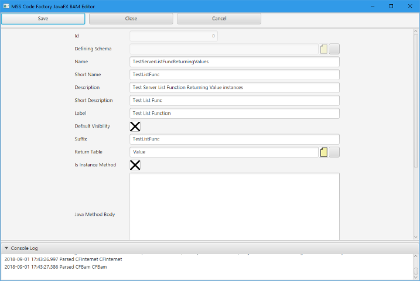Select the Label input field

coord(234,113)
